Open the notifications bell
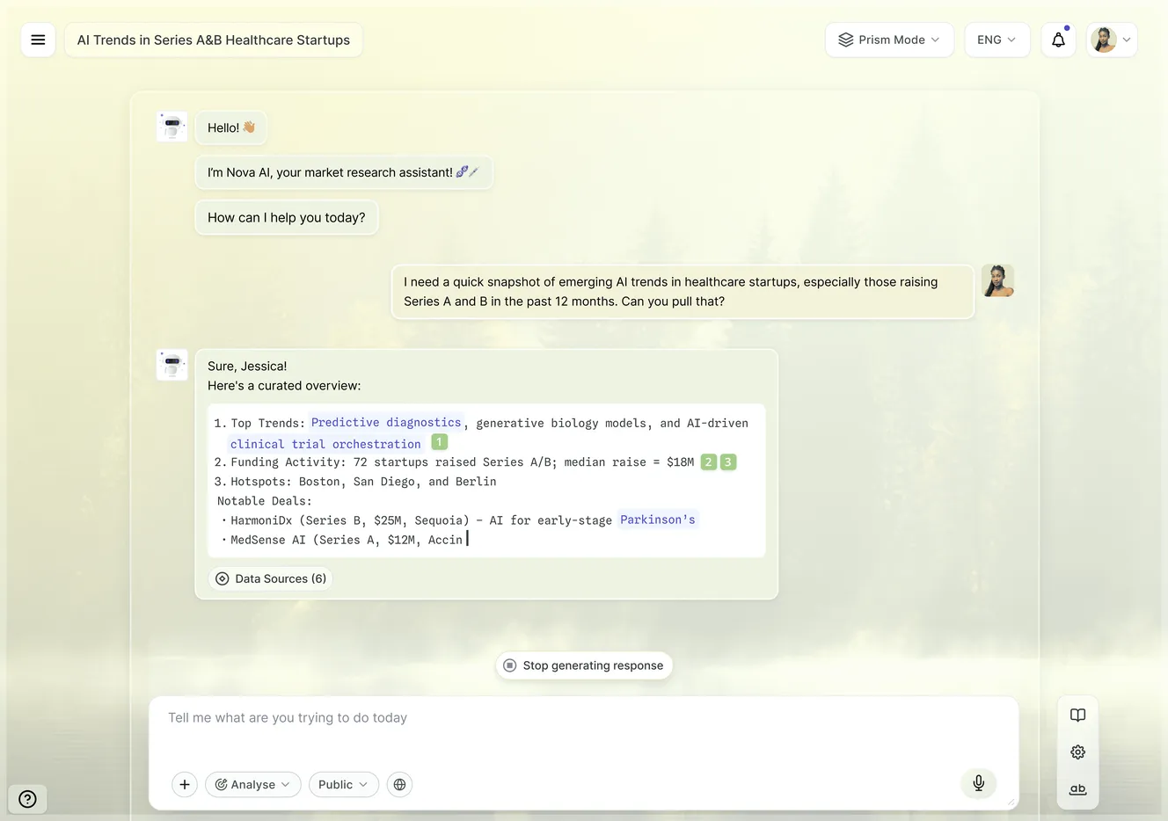Screen dimensions: 1168x821 pos(1058,40)
